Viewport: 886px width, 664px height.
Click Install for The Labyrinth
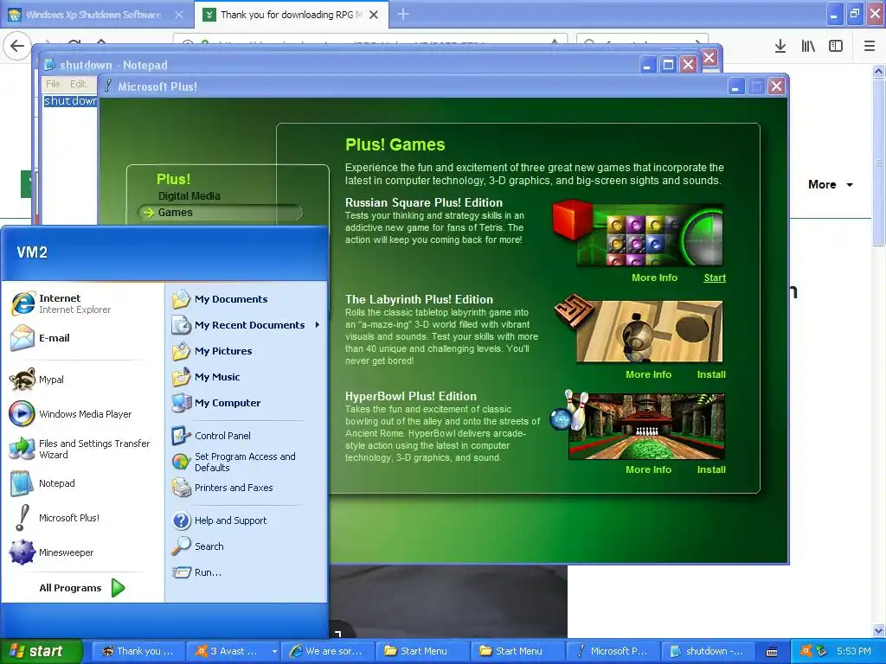711,374
